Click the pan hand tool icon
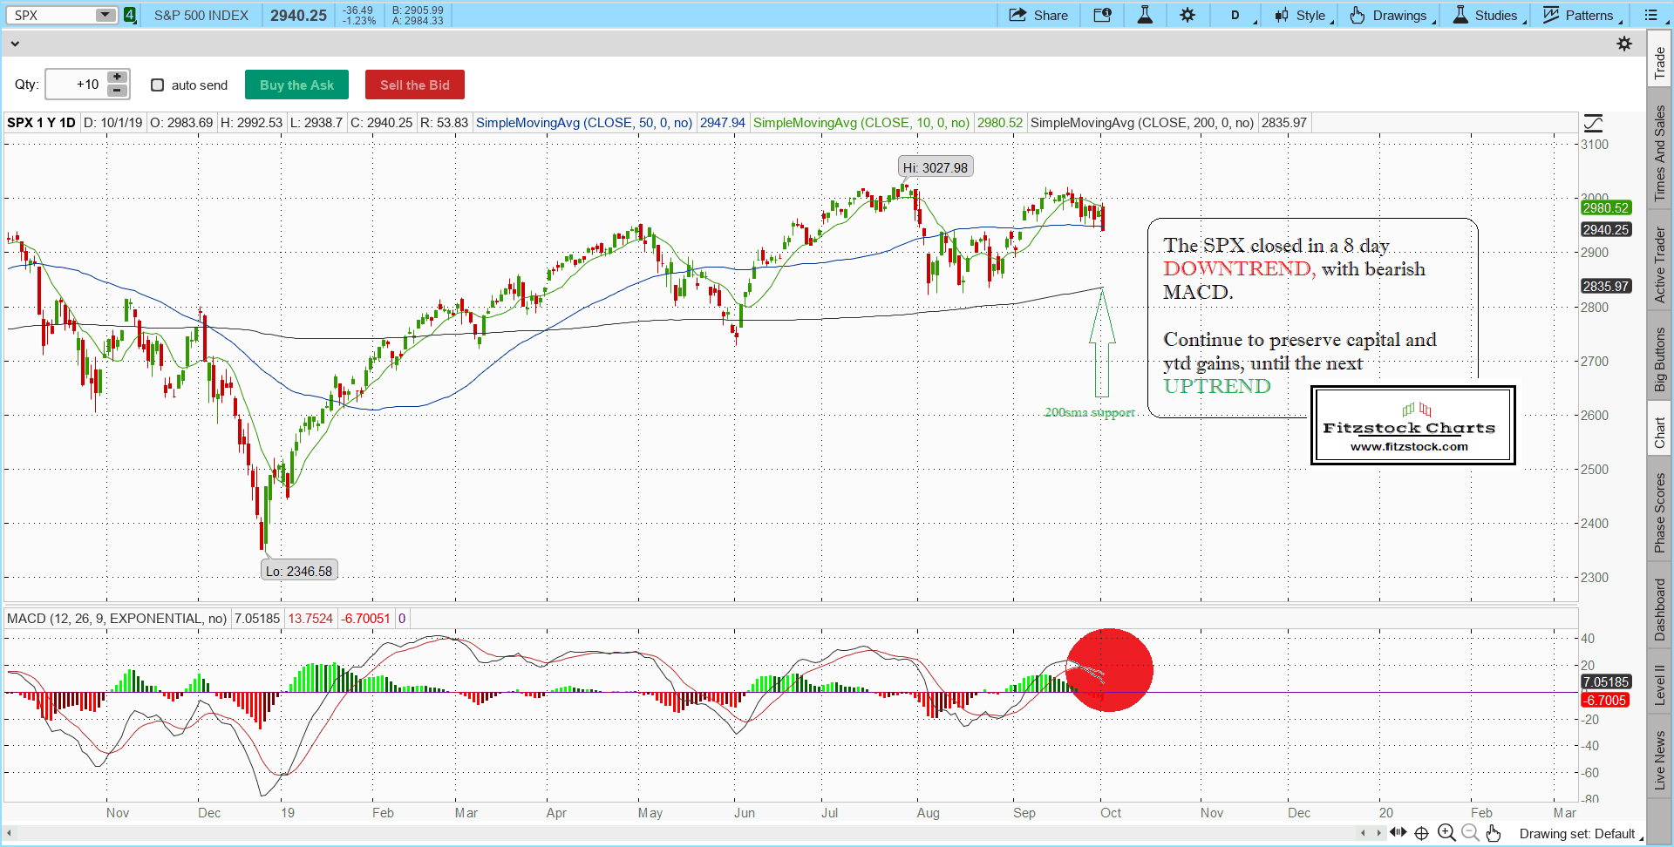This screenshot has width=1674, height=847. coord(1494,833)
